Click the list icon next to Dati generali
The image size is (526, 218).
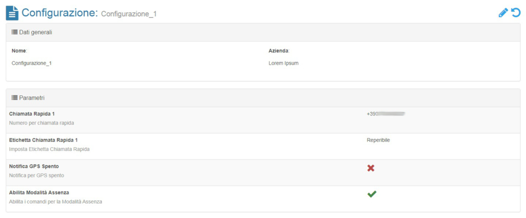coord(14,32)
